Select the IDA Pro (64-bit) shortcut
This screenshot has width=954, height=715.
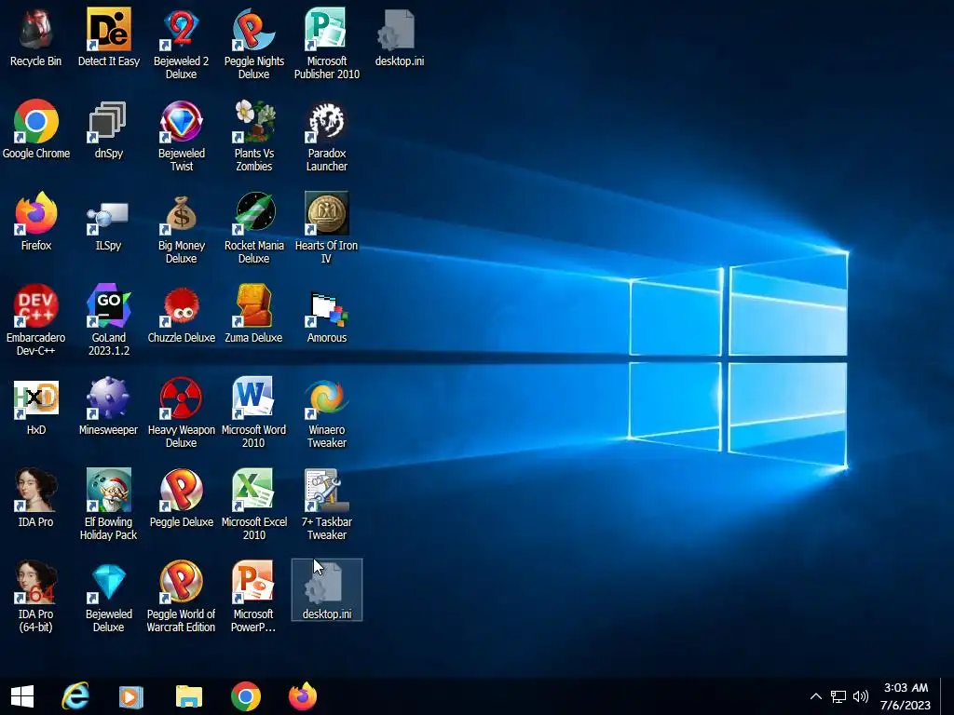tap(36, 596)
